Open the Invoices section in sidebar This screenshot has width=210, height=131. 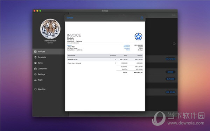click(x=49, y=52)
